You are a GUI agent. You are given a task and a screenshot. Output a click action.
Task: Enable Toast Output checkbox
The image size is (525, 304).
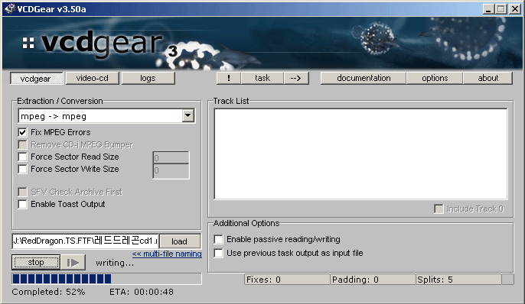click(x=22, y=204)
